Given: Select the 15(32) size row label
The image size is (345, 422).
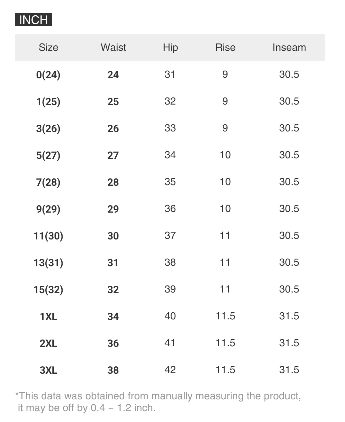Looking at the screenshot, I should (x=48, y=290).
